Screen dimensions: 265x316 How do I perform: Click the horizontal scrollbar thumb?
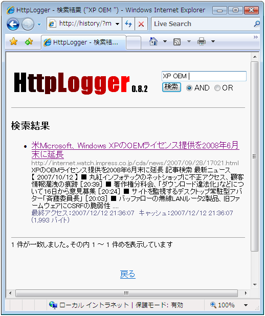click(126, 293)
